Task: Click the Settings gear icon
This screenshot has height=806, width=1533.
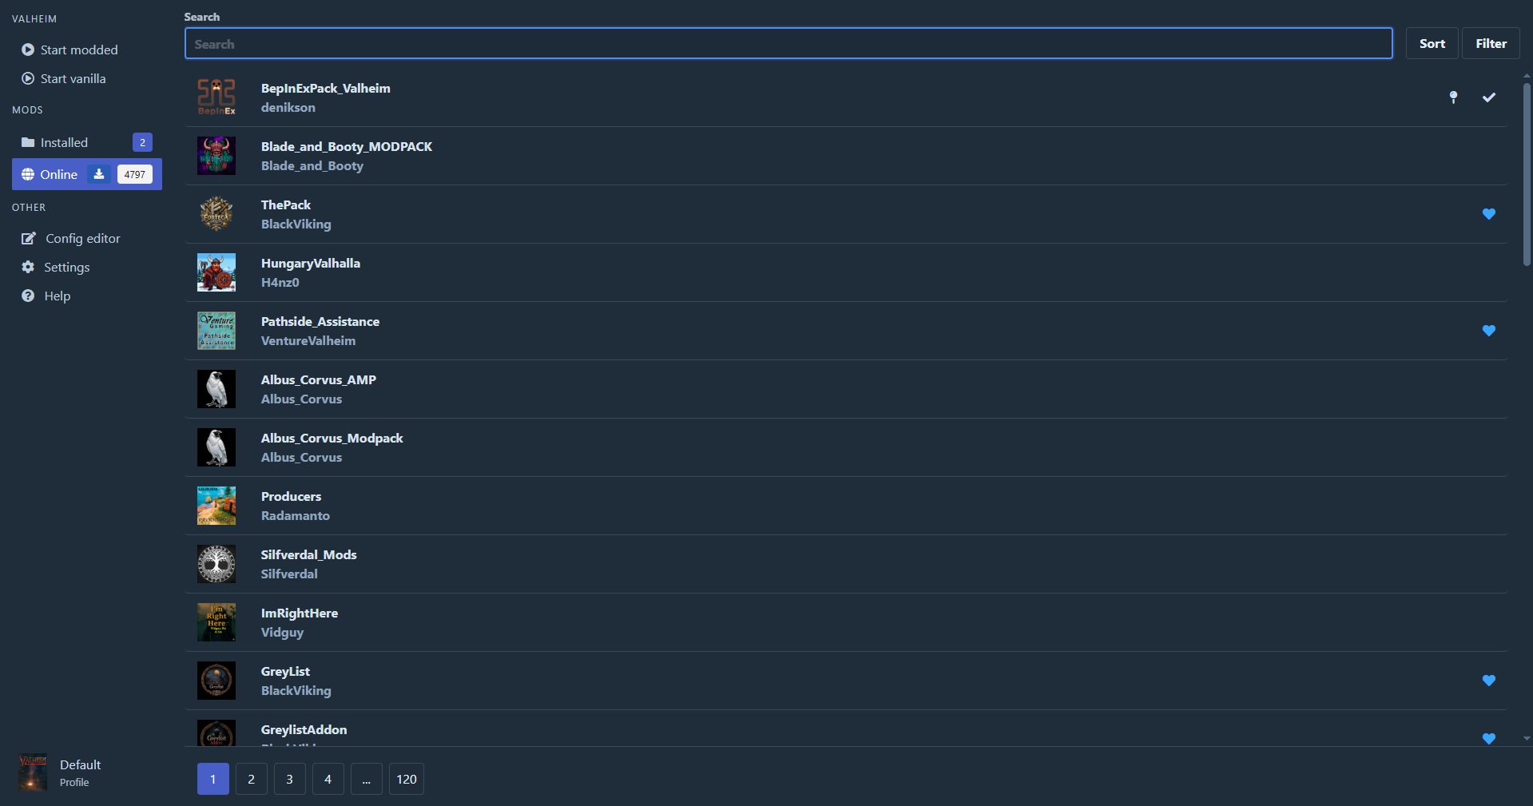Action: tap(28, 267)
